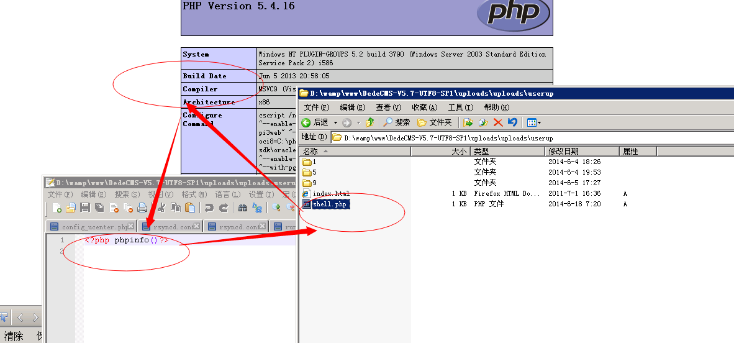Click the Save floppy icon in Notepad++ toolbar

coord(85,208)
